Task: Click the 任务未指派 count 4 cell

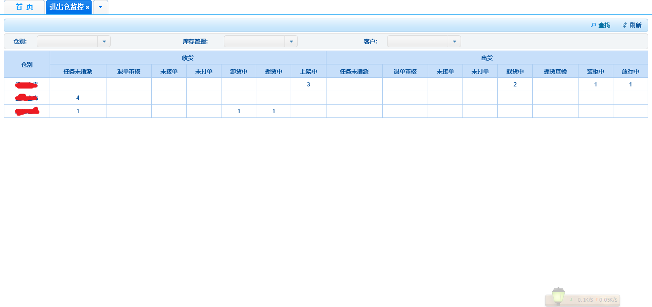Action: click(78, 98)
